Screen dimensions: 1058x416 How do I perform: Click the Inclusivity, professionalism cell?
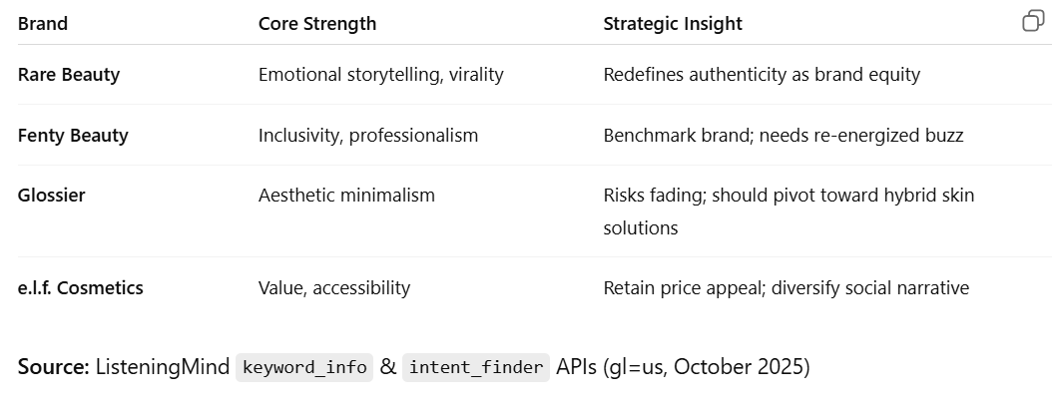point(368,136)
